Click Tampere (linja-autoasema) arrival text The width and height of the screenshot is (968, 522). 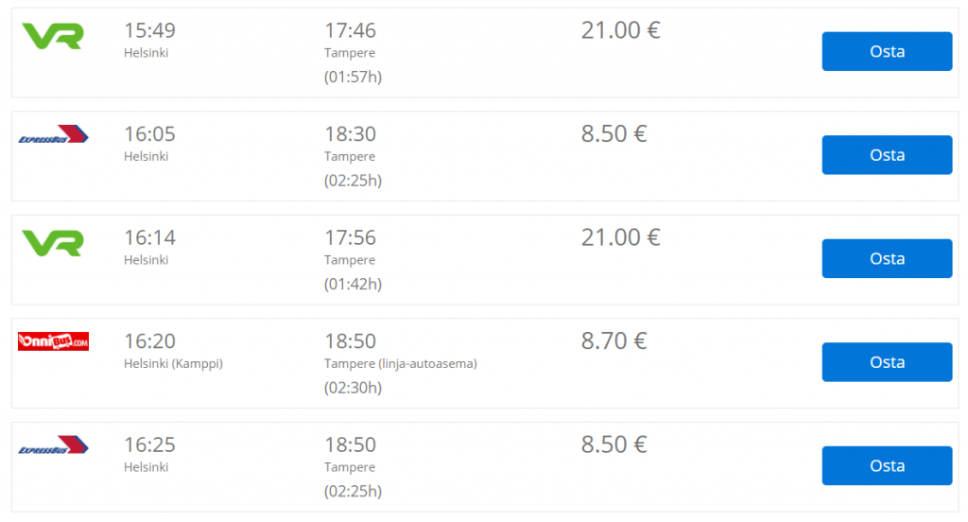(x=401, y=364)
